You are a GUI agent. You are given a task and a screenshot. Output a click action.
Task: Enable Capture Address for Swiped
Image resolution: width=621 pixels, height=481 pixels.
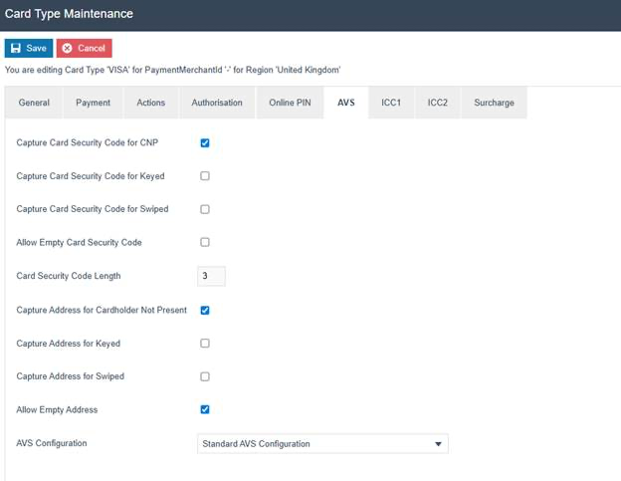tap(205, 376)
